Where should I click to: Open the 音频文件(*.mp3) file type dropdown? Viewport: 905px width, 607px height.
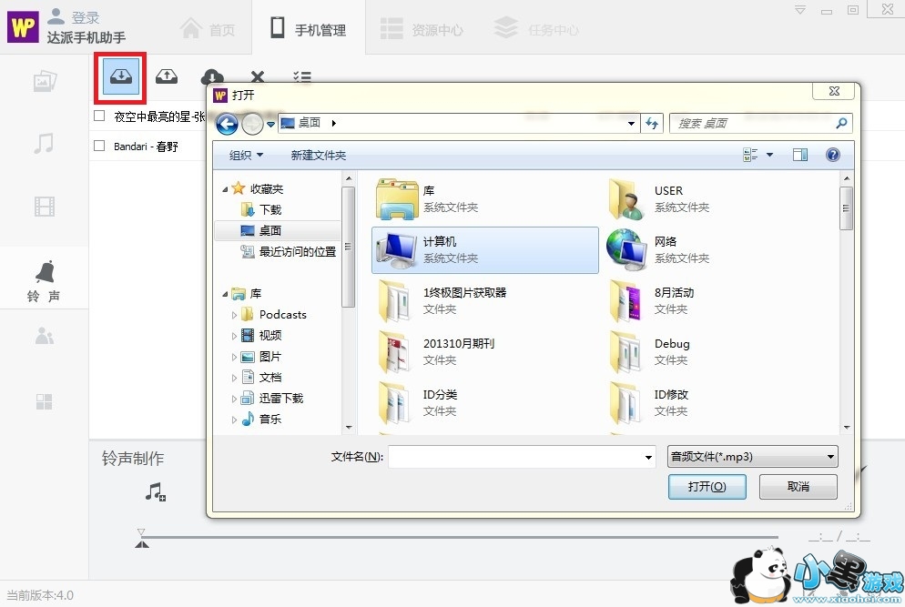click(753, 457)
